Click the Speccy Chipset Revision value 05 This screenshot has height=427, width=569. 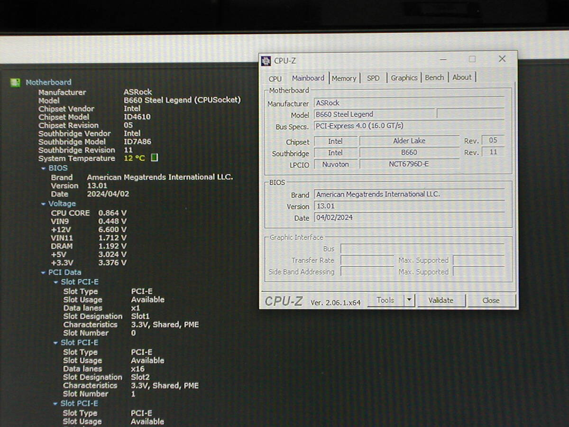point(128,126)
